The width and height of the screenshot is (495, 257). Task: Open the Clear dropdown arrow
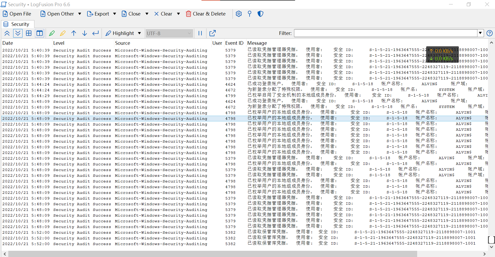coord(178,14)
